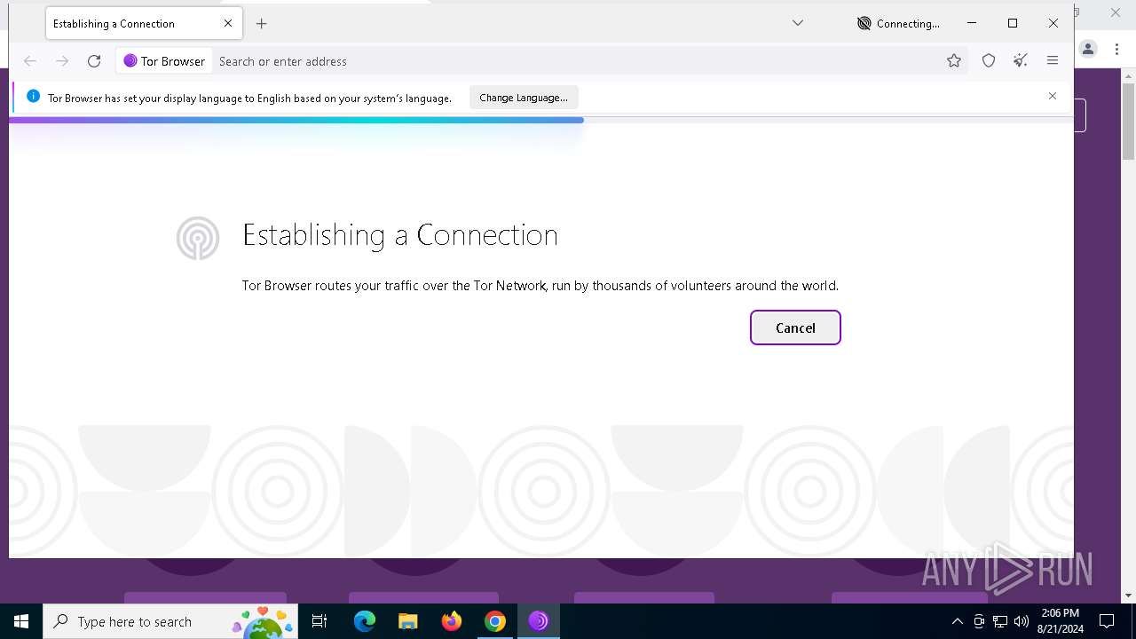The height and width of the screenshot is (639, 1136).
Task: Click the profile avatar in background window
Action: tap(1088, 50)
